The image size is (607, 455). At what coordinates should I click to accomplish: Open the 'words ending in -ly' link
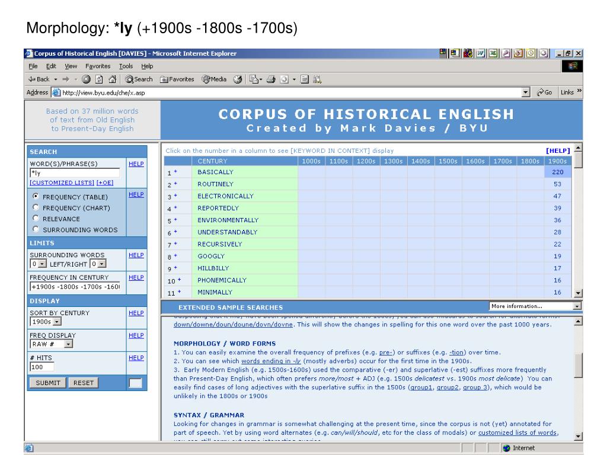coord(271,361)
